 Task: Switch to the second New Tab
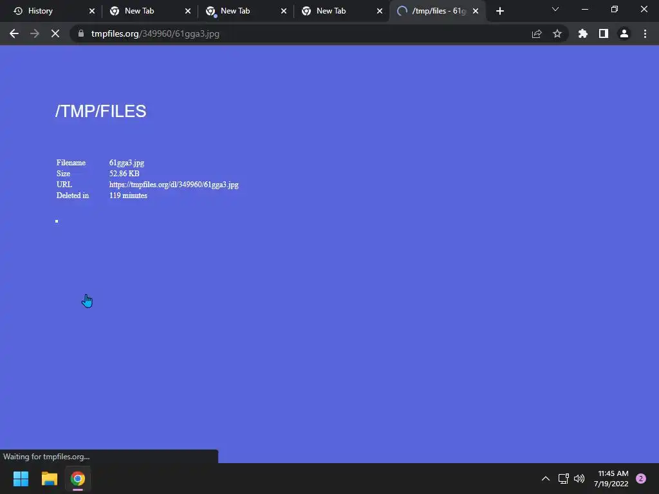(x=245, y=11)
